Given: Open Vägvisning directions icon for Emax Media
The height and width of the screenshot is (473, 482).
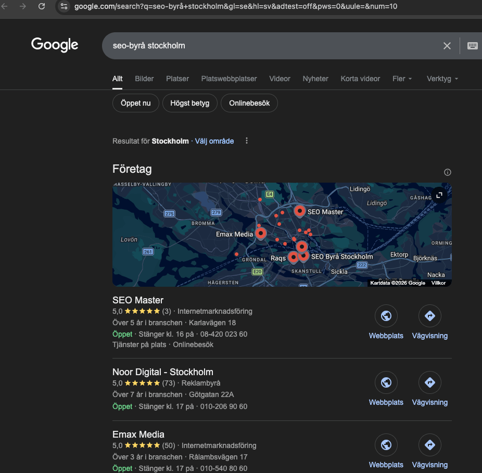Looking at the screenshot, I should (430, 445).
